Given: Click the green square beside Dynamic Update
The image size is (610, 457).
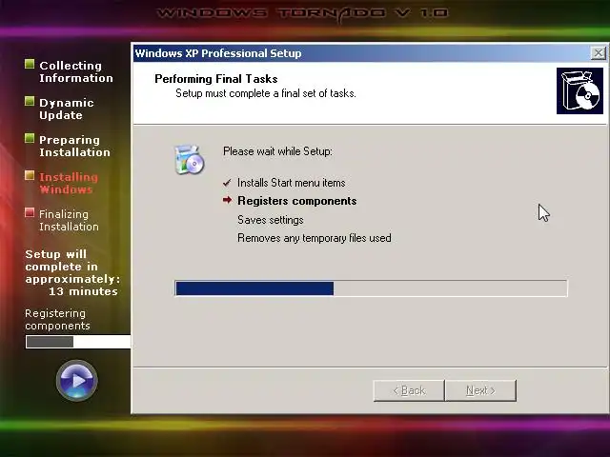Looking at the screenshot, I should pos(30,102).
